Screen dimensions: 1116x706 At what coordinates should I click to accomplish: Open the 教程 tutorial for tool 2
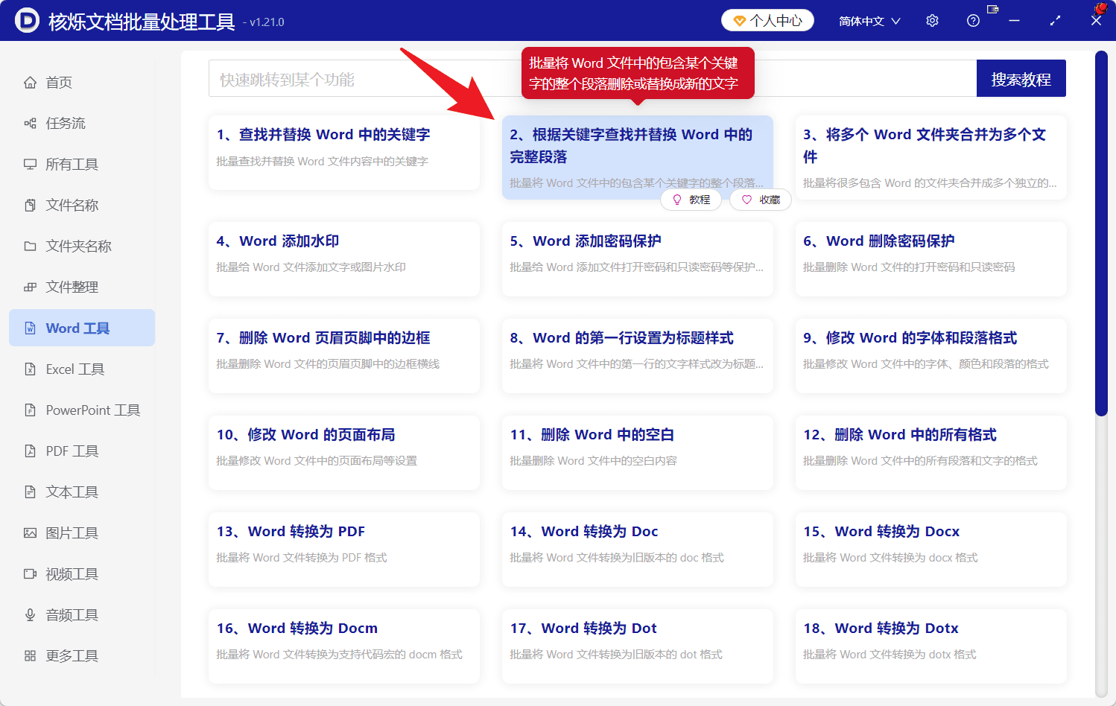tap(691, 200)
